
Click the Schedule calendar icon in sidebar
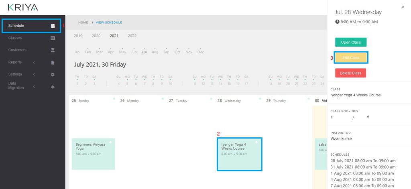point(53,26)
